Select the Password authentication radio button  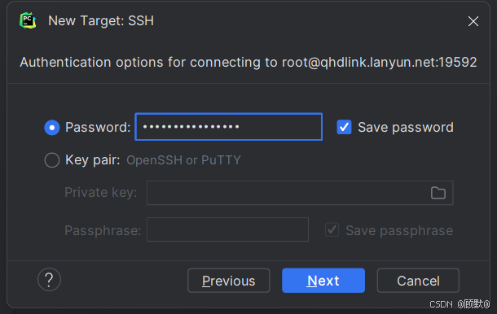pos(52,128)
